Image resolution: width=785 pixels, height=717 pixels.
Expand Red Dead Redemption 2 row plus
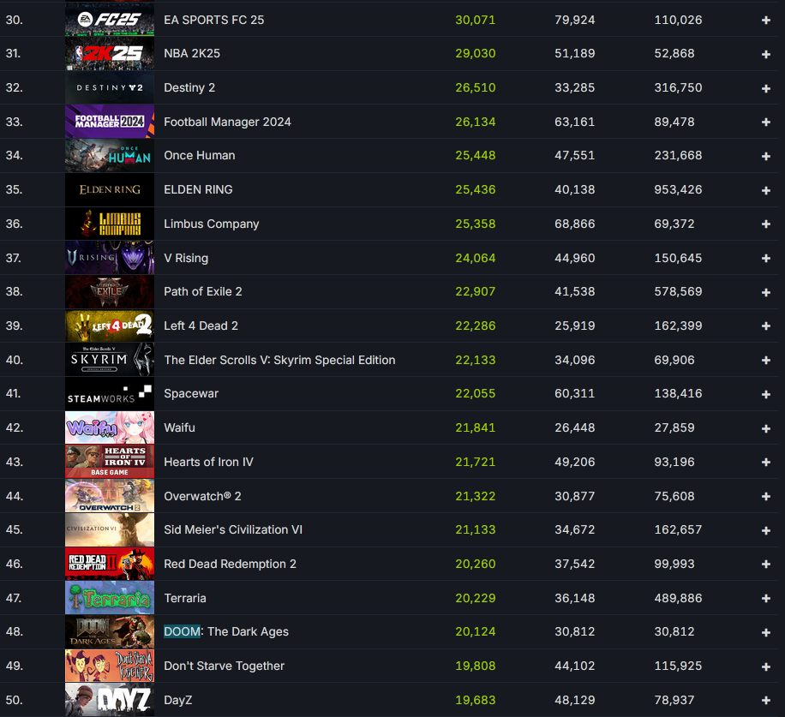point(765,565)
